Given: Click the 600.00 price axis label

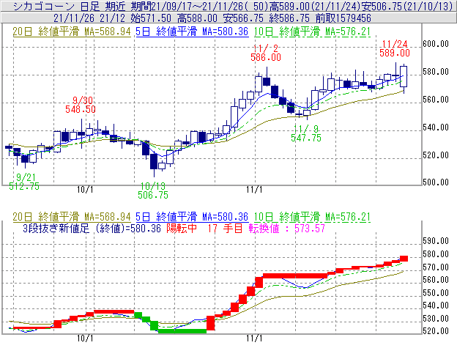Looking at the screenshot, I should coord(436,44).
